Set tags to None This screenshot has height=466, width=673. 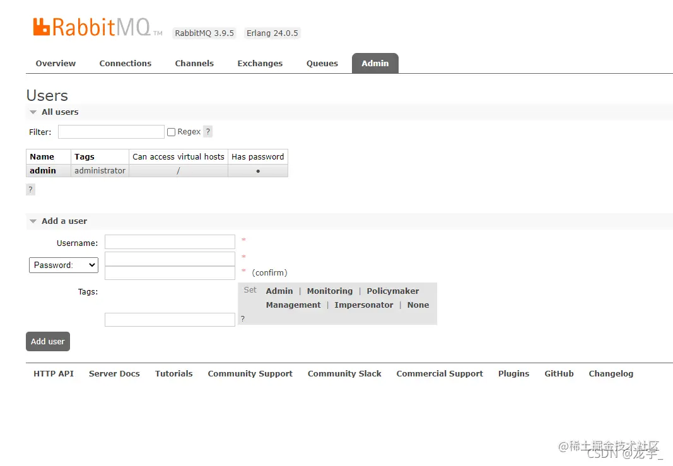(418, 305)
